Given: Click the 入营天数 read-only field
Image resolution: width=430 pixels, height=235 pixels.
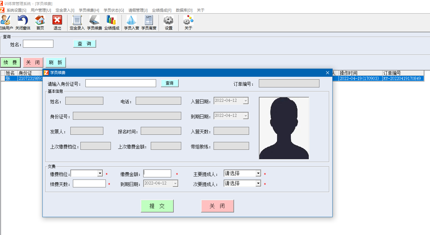Looking at the screenshot, I should coord(231,131).
